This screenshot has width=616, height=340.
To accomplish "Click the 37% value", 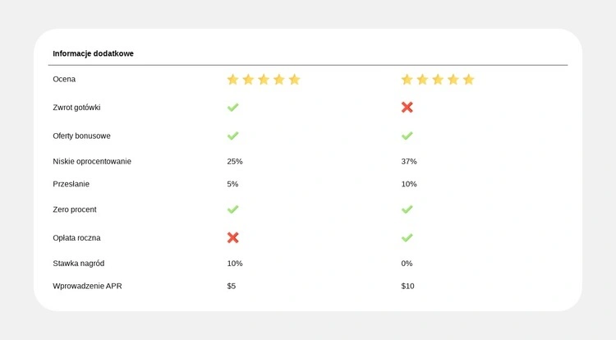I will [409, 161].
